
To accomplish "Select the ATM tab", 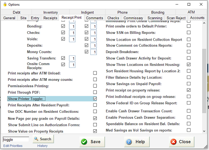I will click(191, 12).
